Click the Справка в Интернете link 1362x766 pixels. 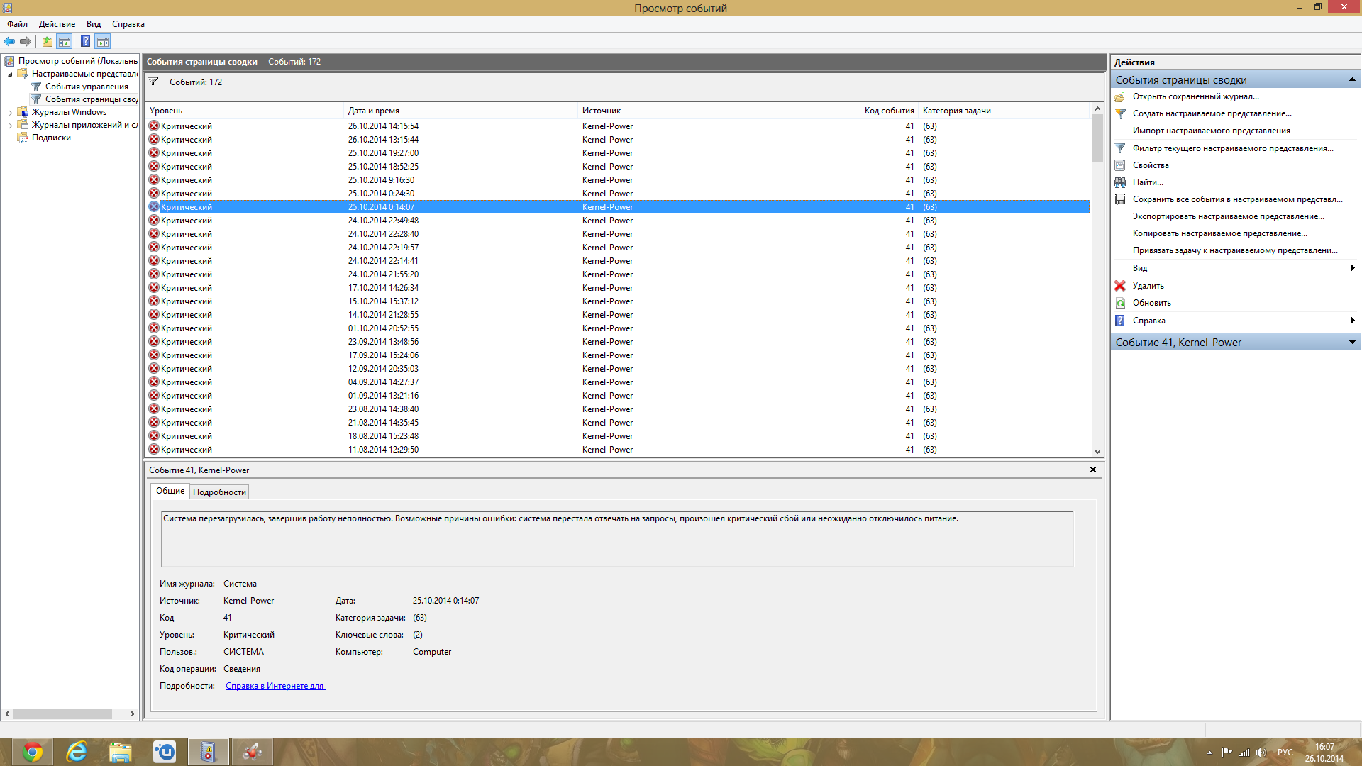[275, 686]
